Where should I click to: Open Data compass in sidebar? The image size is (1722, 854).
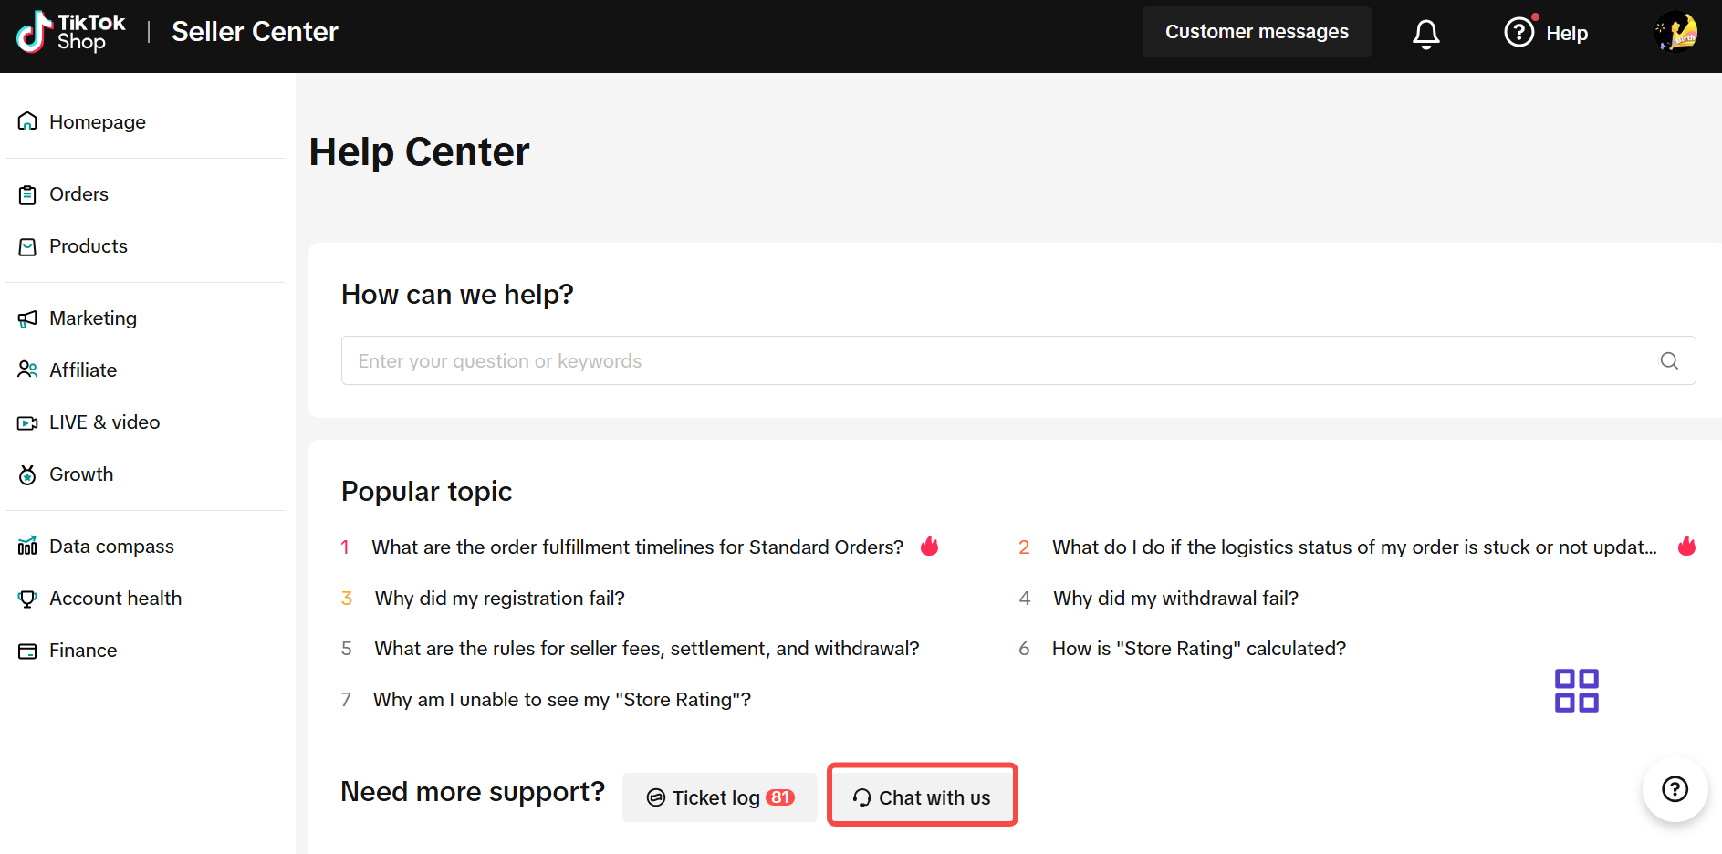110,547
